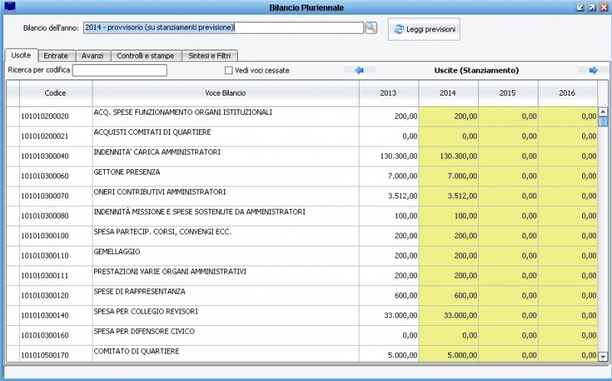Click the 2014 cell for GETTONE PRESENZA
This screenshot has width=612, height=381.
click(448, 176)
